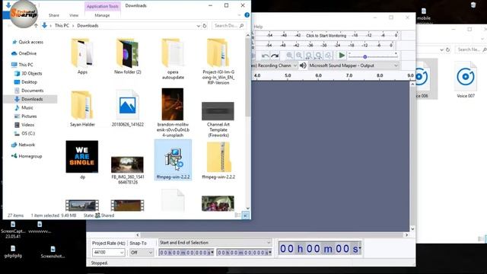
Task: Select Music in navigation pane
Action: [x=27, y=107]
